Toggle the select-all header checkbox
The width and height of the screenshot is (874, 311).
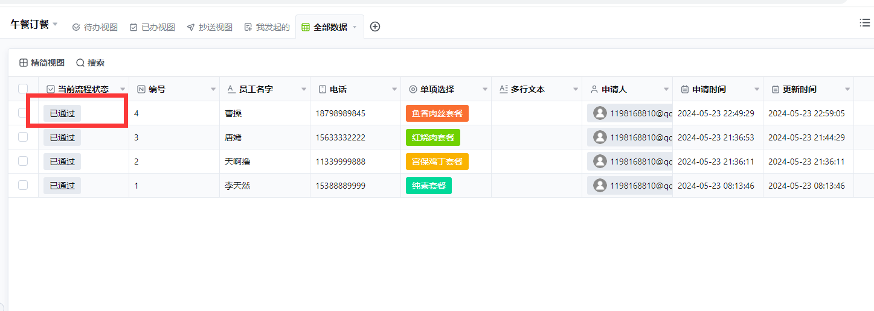tap(23, 89)
